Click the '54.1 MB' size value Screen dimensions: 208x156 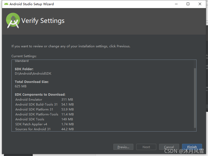coord(68,105)
